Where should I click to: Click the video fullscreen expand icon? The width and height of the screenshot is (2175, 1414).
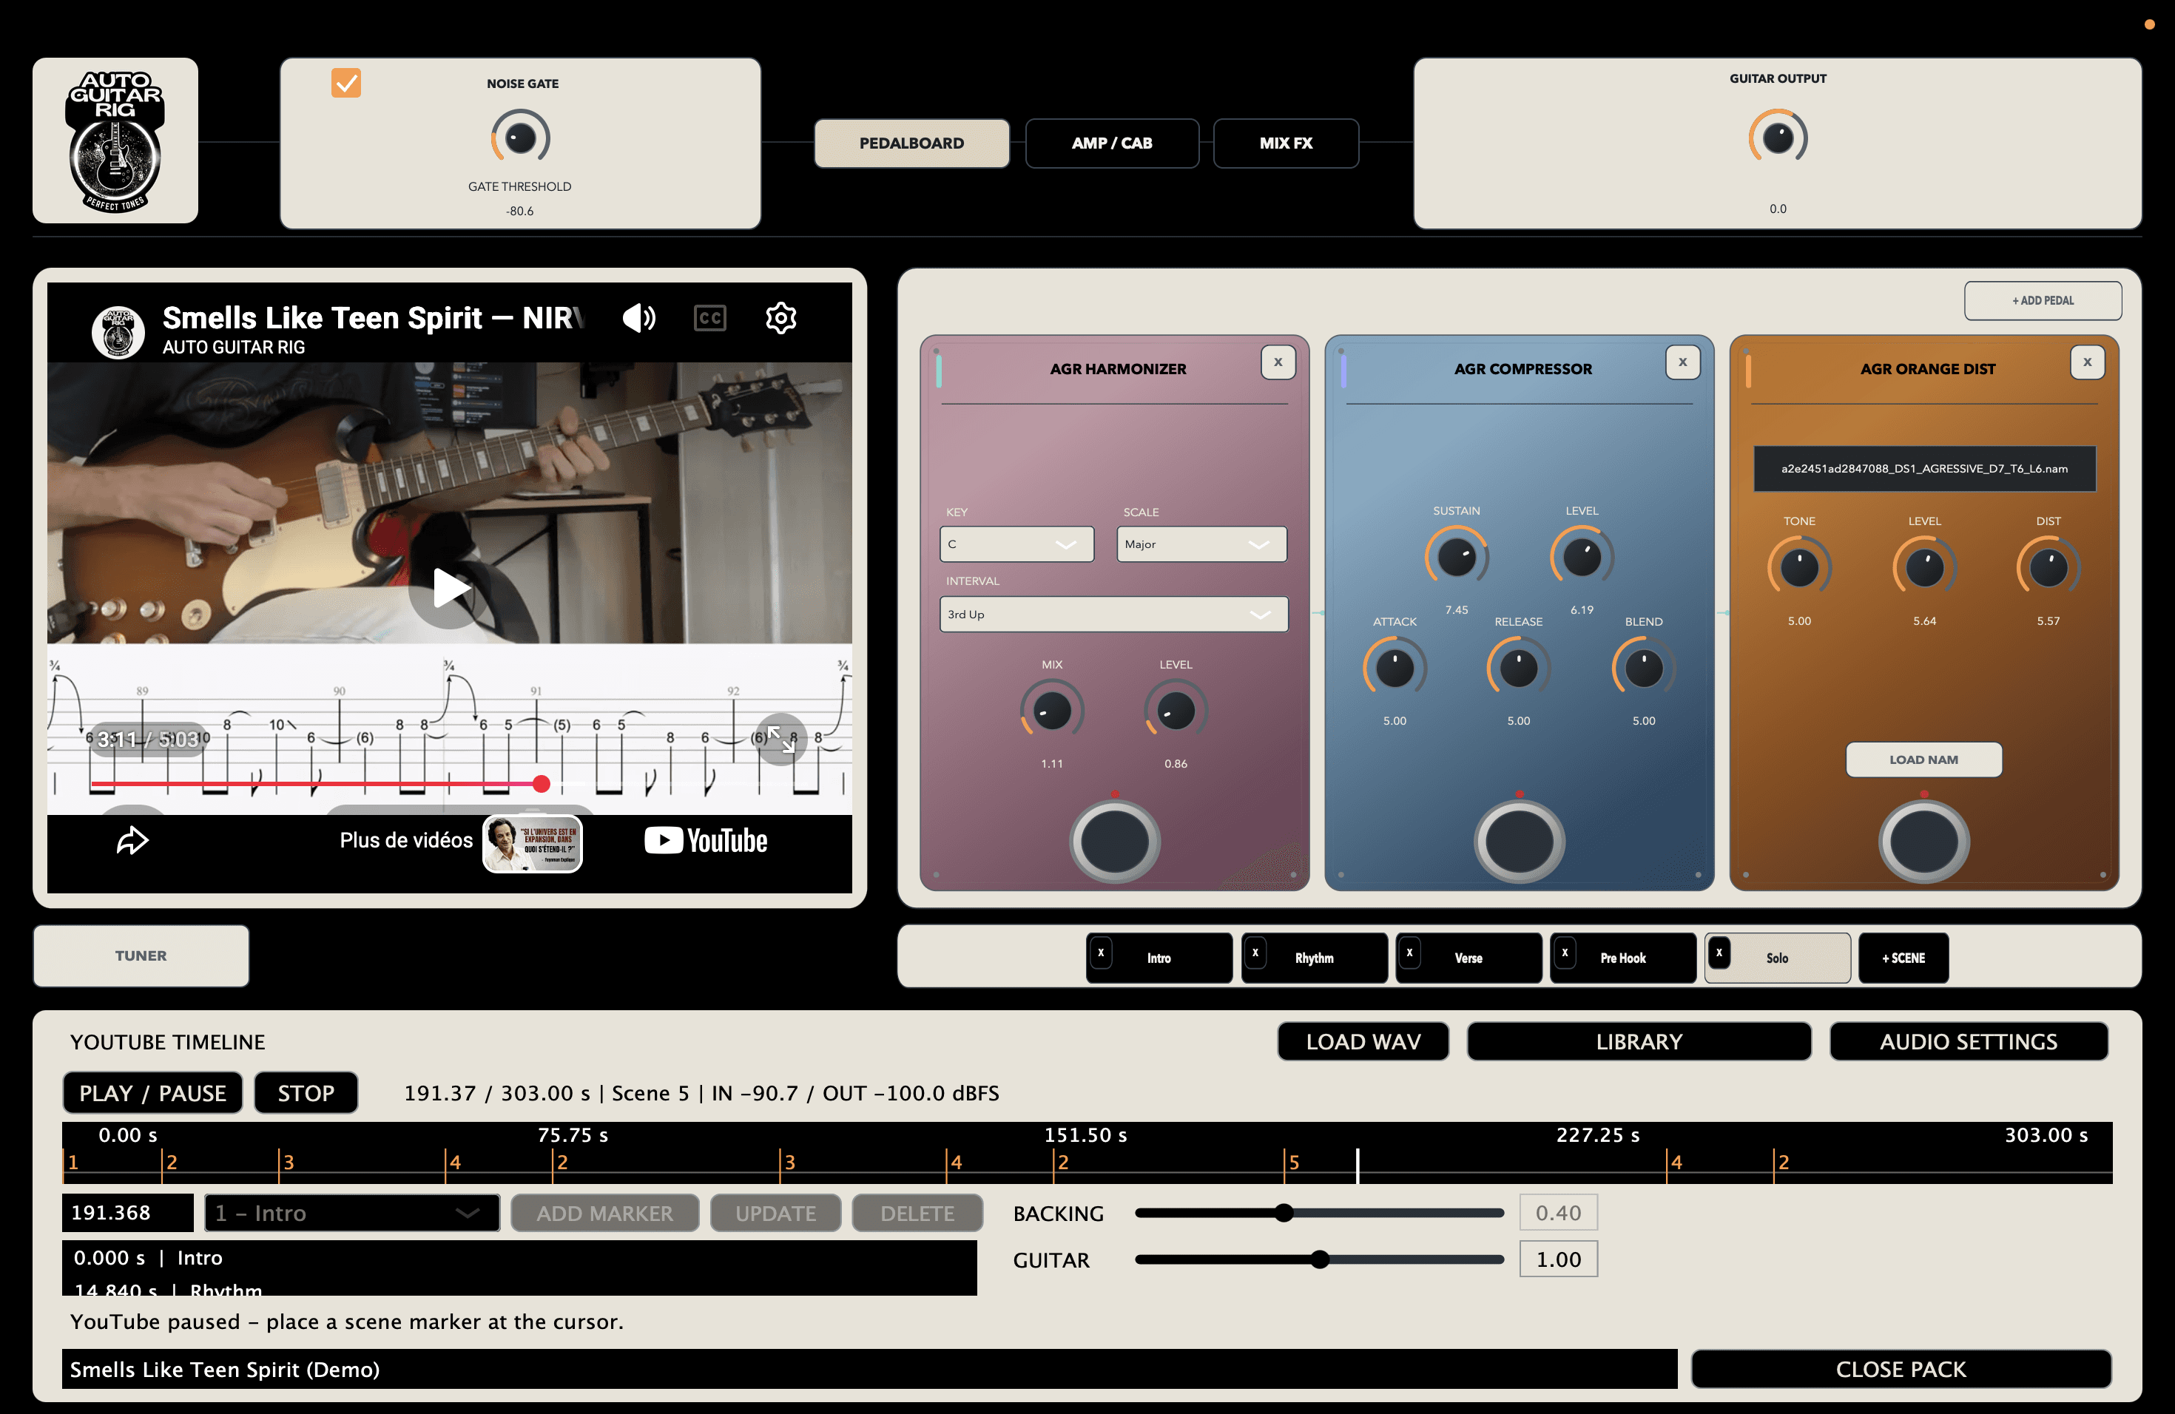[780, 739]
